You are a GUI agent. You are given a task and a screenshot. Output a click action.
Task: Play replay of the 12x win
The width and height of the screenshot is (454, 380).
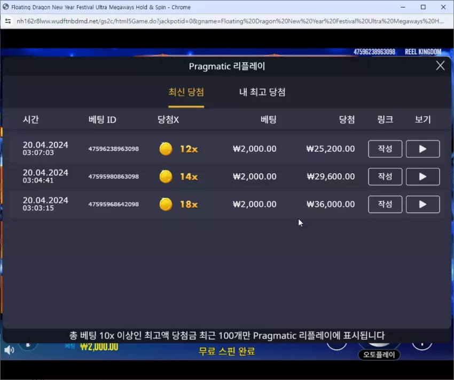[422, 149]
